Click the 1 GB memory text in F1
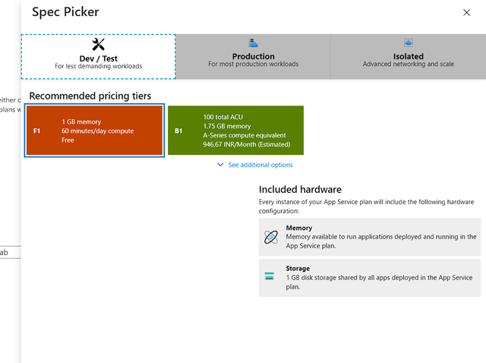This screenshot has width=486, height=363. (x=81, y=122)
